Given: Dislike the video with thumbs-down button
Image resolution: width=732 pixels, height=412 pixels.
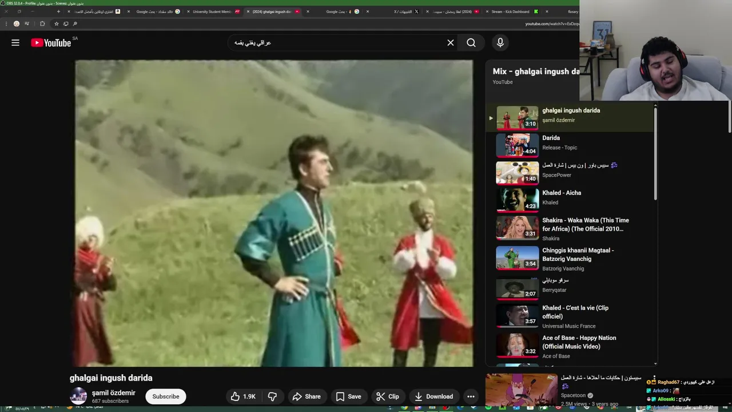Looking at the screenshot, I should 273,397.
